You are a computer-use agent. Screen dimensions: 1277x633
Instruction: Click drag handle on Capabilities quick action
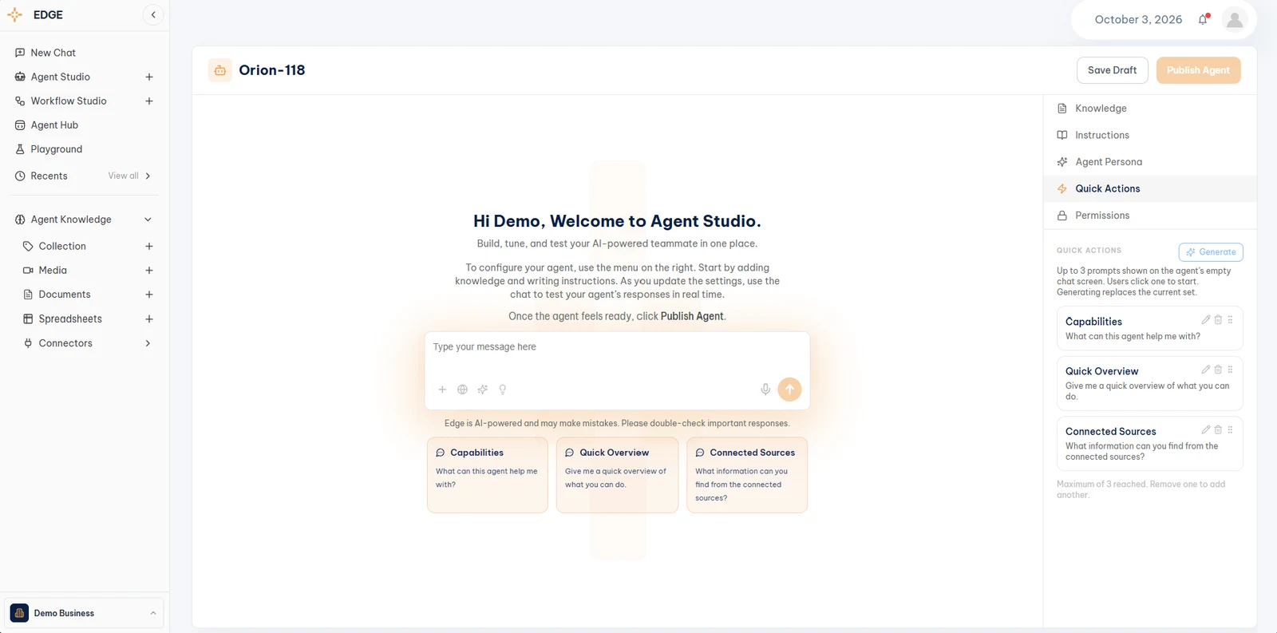[x=1230, y=319]
